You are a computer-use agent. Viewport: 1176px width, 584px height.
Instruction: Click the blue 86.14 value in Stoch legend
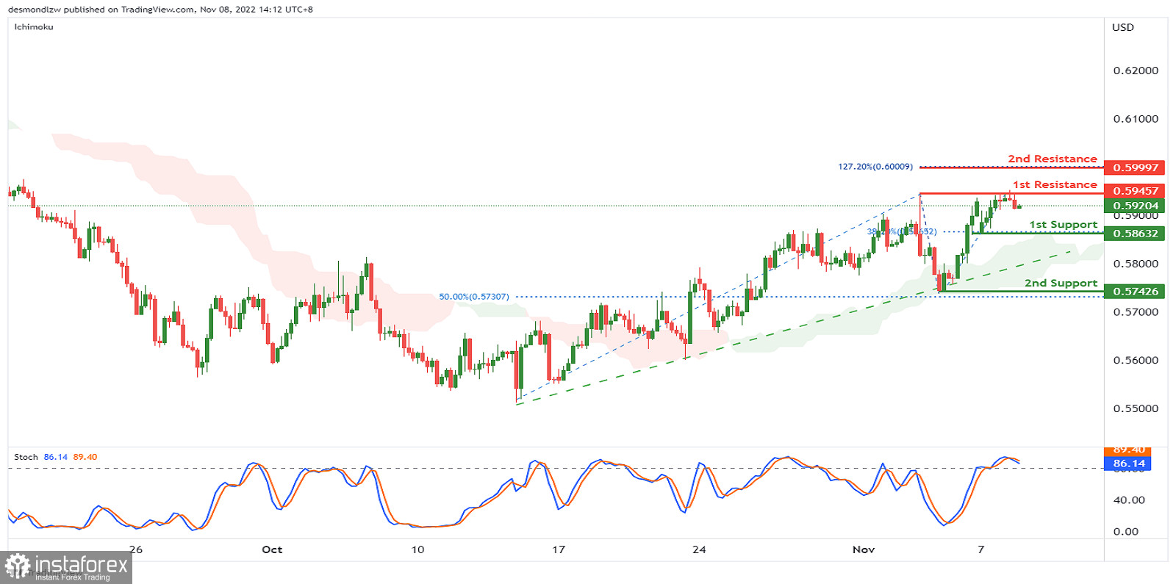(x=55, y=457)
